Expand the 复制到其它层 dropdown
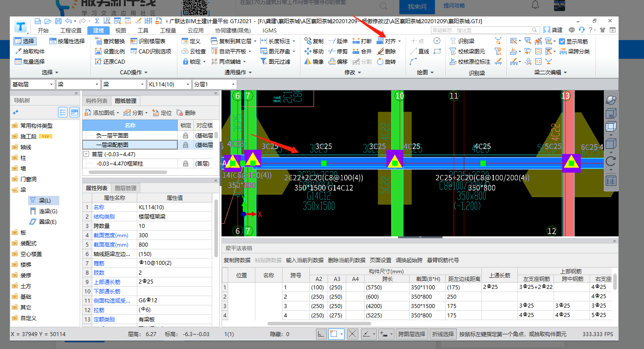The image size is (644, 349). [255, 41]
